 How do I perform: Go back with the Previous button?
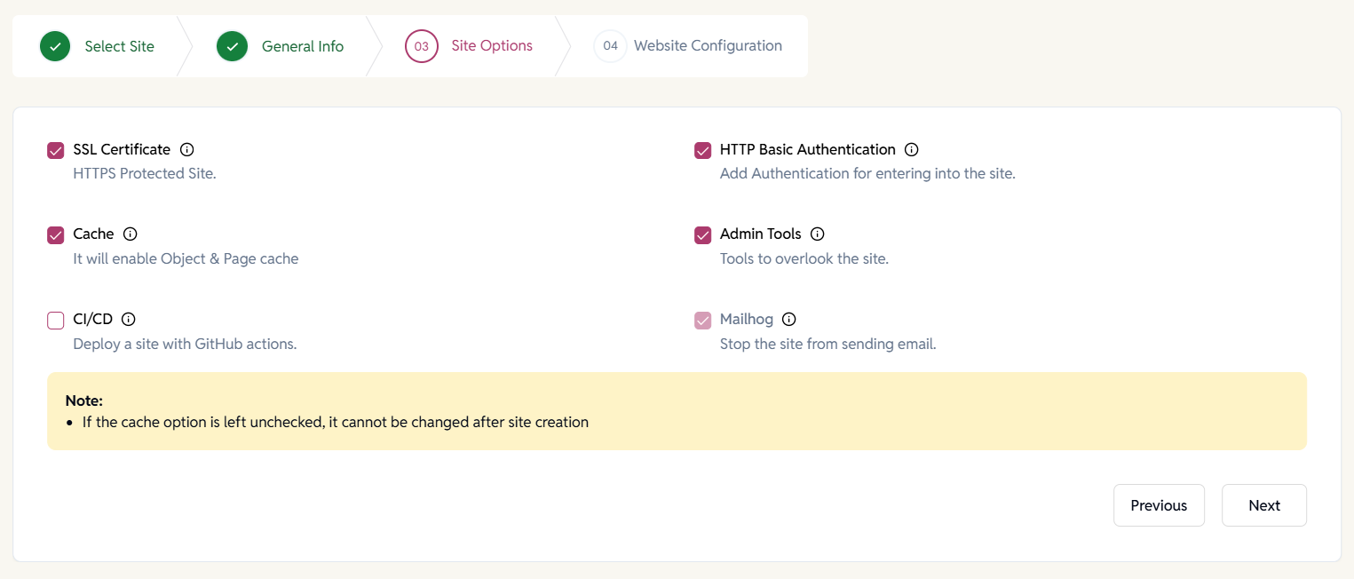(1158, 505)
